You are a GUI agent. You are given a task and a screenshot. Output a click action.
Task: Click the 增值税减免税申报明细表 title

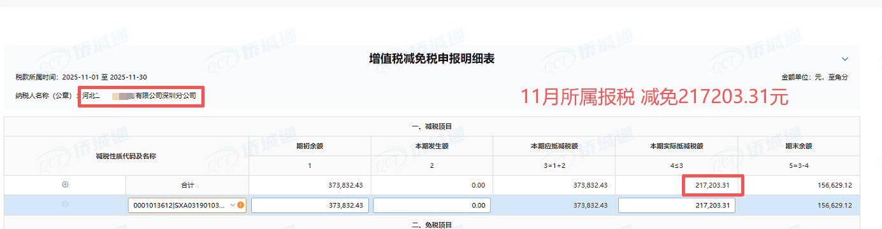click(x=432, y=59)
